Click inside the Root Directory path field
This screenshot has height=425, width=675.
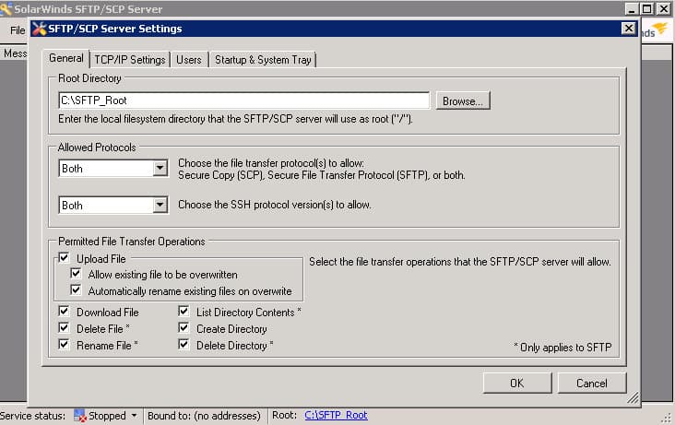point(243,100)
